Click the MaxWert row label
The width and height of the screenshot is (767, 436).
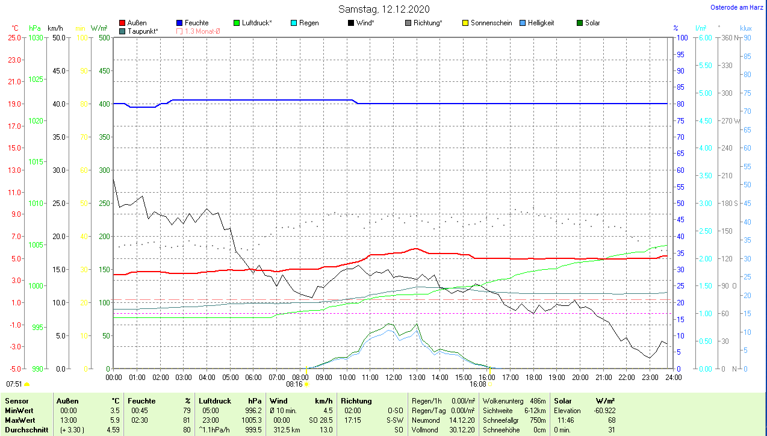21,420
